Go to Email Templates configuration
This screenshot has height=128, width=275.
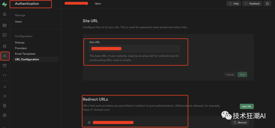click(25, 54)
